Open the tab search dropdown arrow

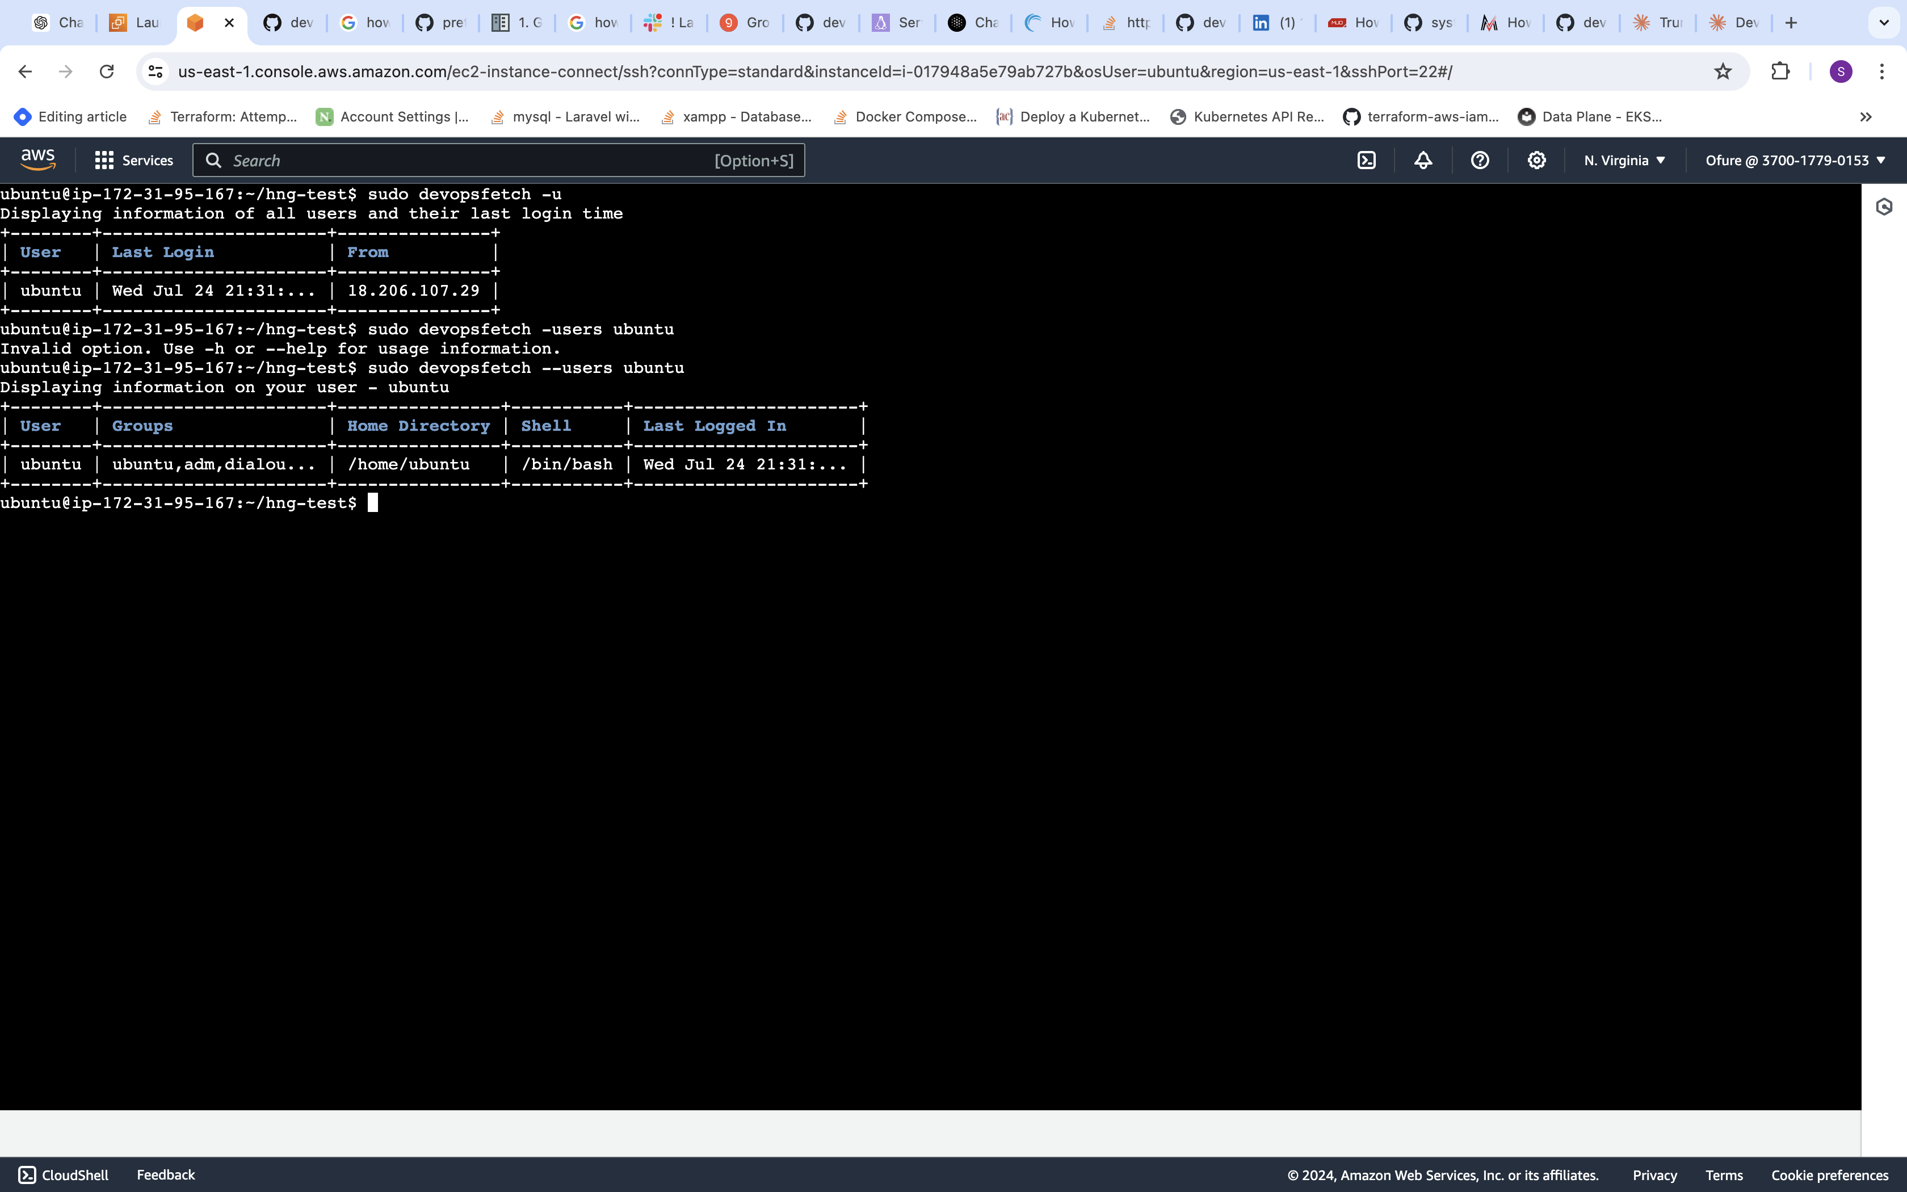(x=1884, y=23)
